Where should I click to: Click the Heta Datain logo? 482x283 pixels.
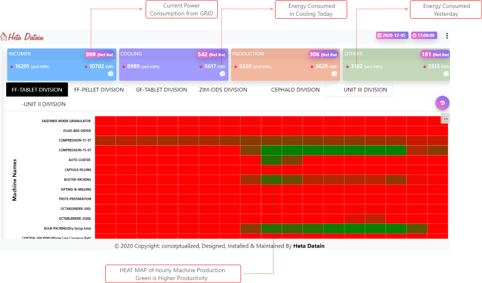click(22, 37)
